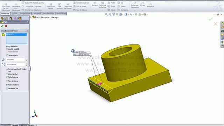Select the Aynalama mirror tool
Screen dimensions: 224x126
(123, 10)
